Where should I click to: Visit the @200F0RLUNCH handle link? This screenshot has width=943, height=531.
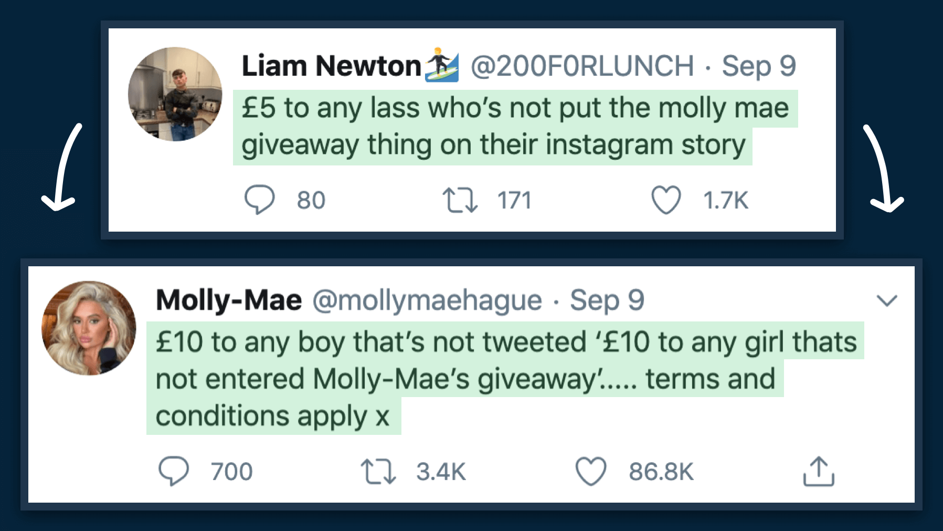[x=582, y=66]
